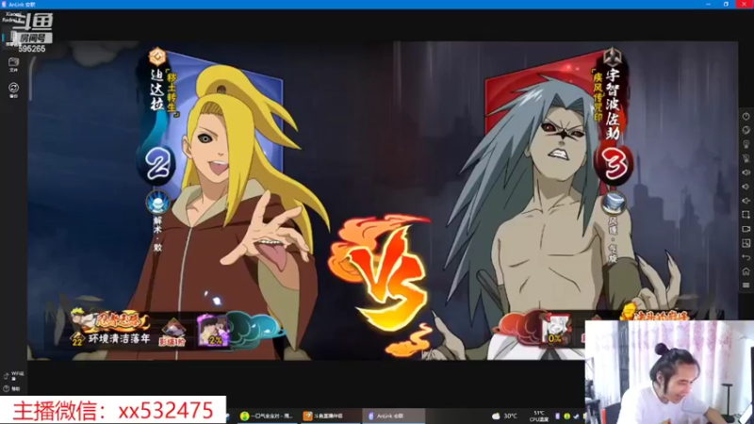Click the rotate screen icon in right toolbar
Viewport: 754px width, 424px height.
[x=746, y=130]
